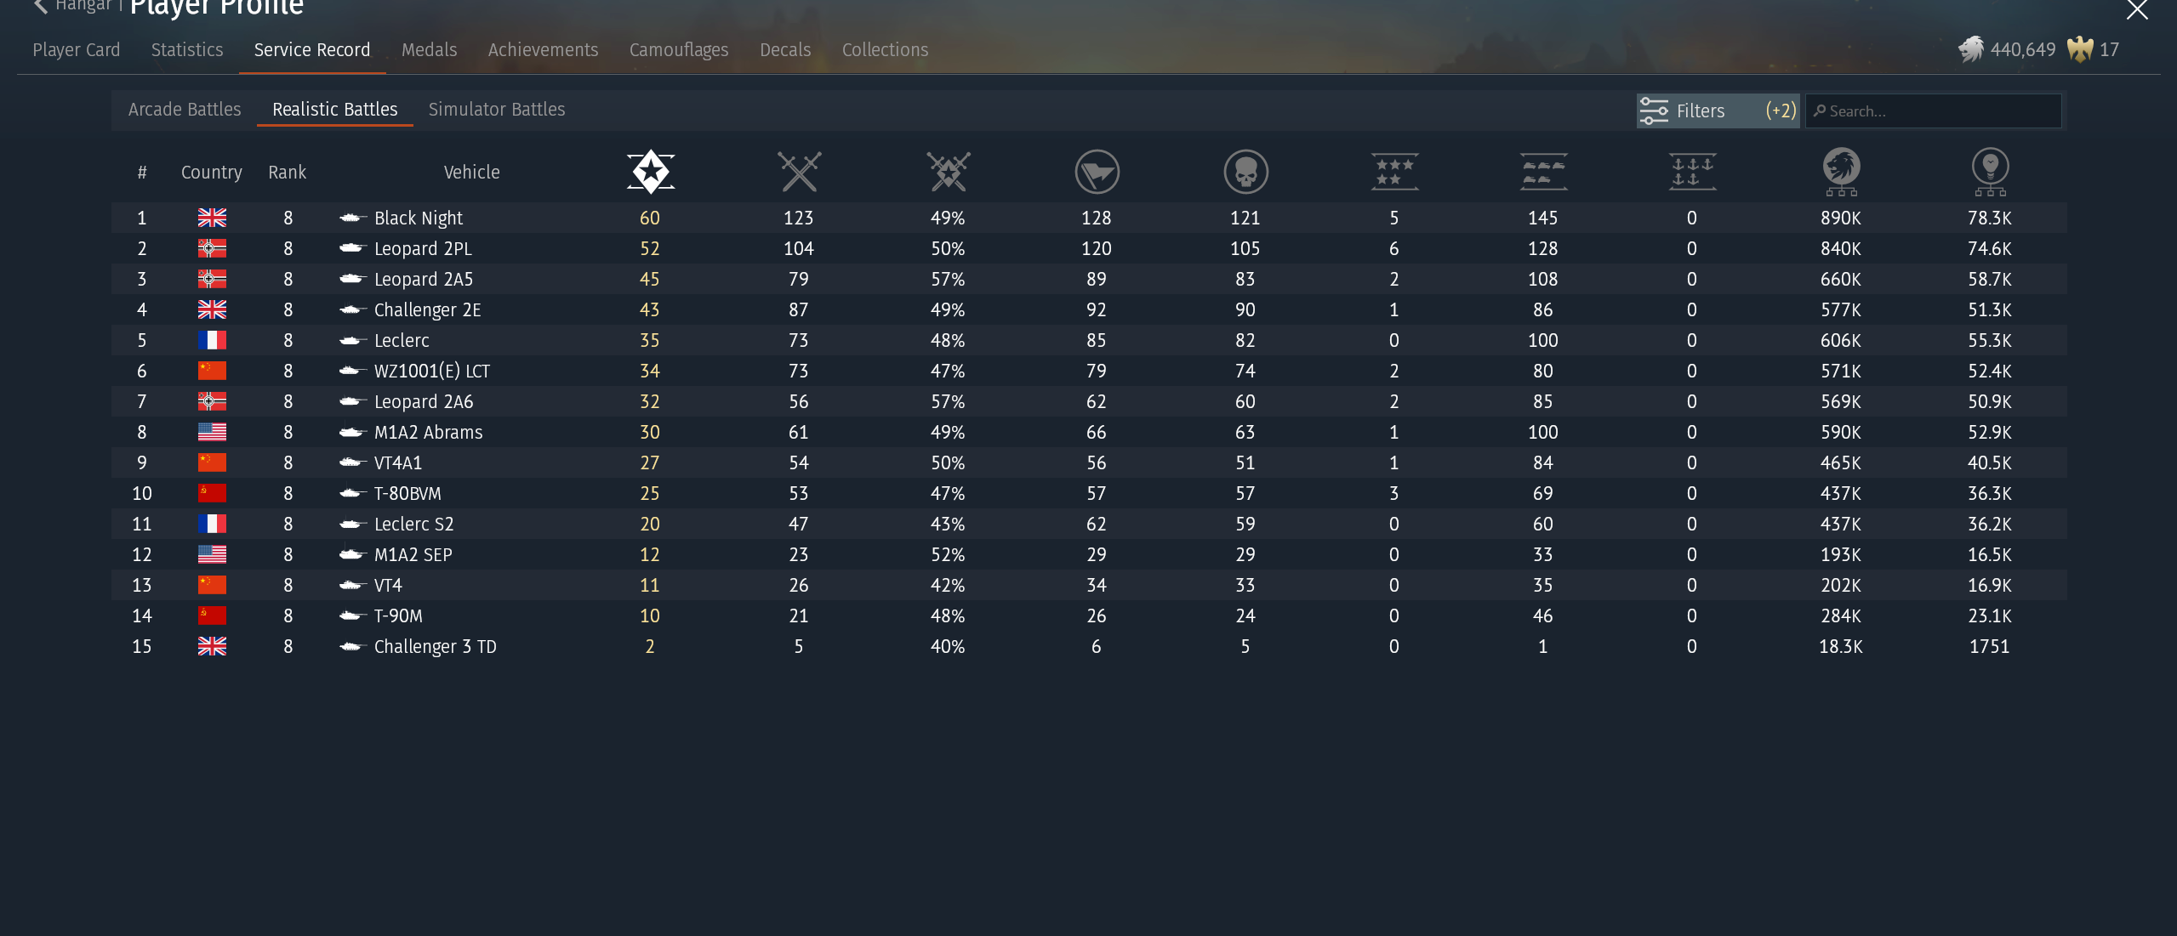Sort by the flag respawns icon
This screenshot has width=2177, height=936.
[1097, 172]
